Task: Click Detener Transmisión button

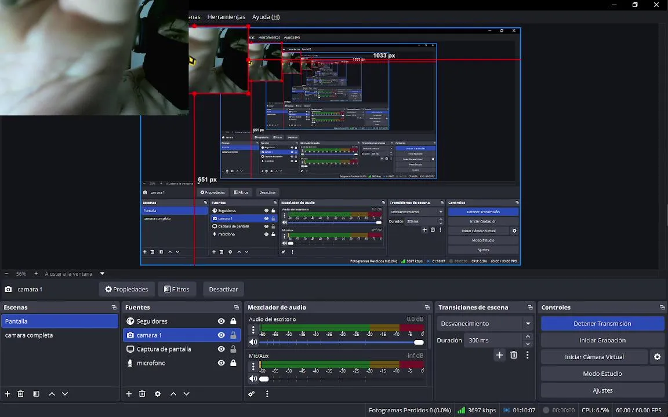Action: (x=602, y=324)
